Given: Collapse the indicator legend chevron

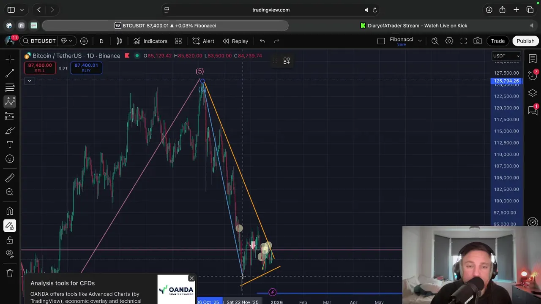Looking at the screenshot, I should (x=29, y=81).
